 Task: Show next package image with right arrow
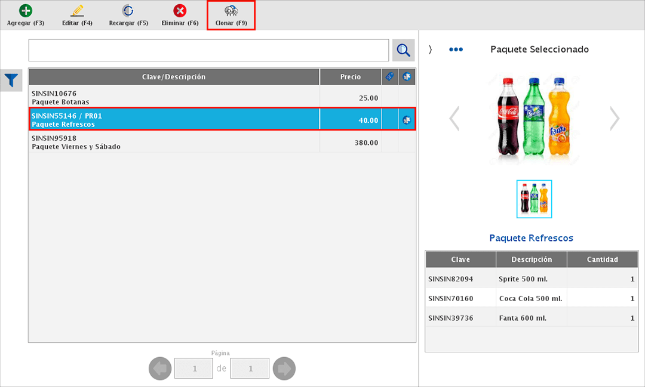(615, 119)
